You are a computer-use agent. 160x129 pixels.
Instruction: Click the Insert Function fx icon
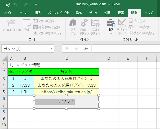pyautogui.click(x=86, y=48)
